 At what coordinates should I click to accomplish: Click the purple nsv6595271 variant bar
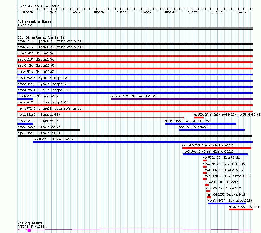point(182,99)
